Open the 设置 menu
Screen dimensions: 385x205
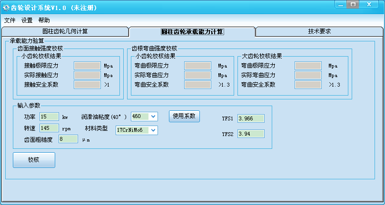coord(27,20)
